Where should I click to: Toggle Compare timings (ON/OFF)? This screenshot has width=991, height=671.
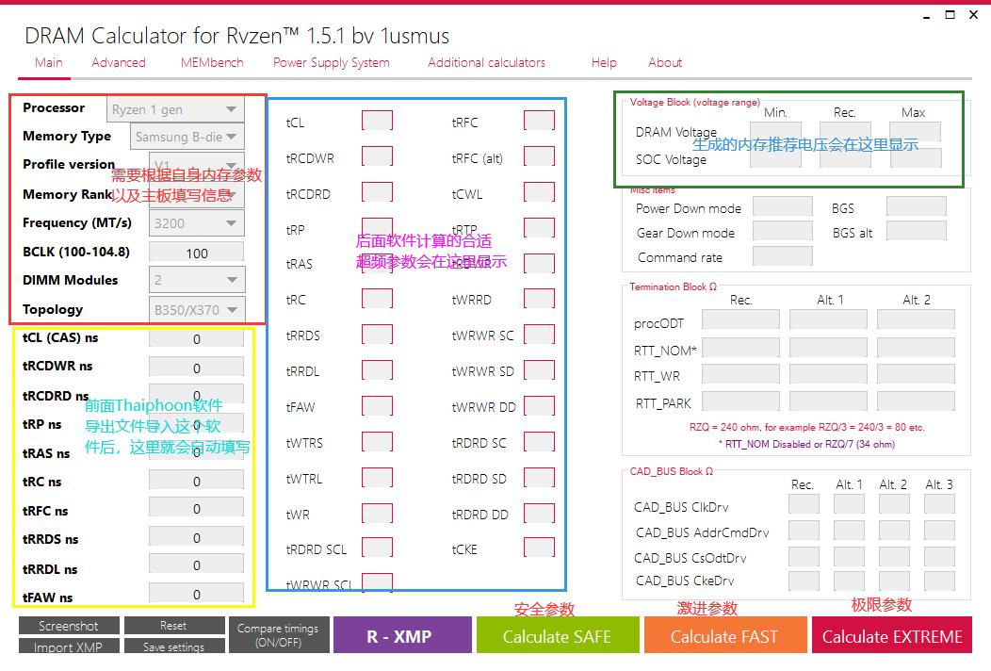(278, 635)
